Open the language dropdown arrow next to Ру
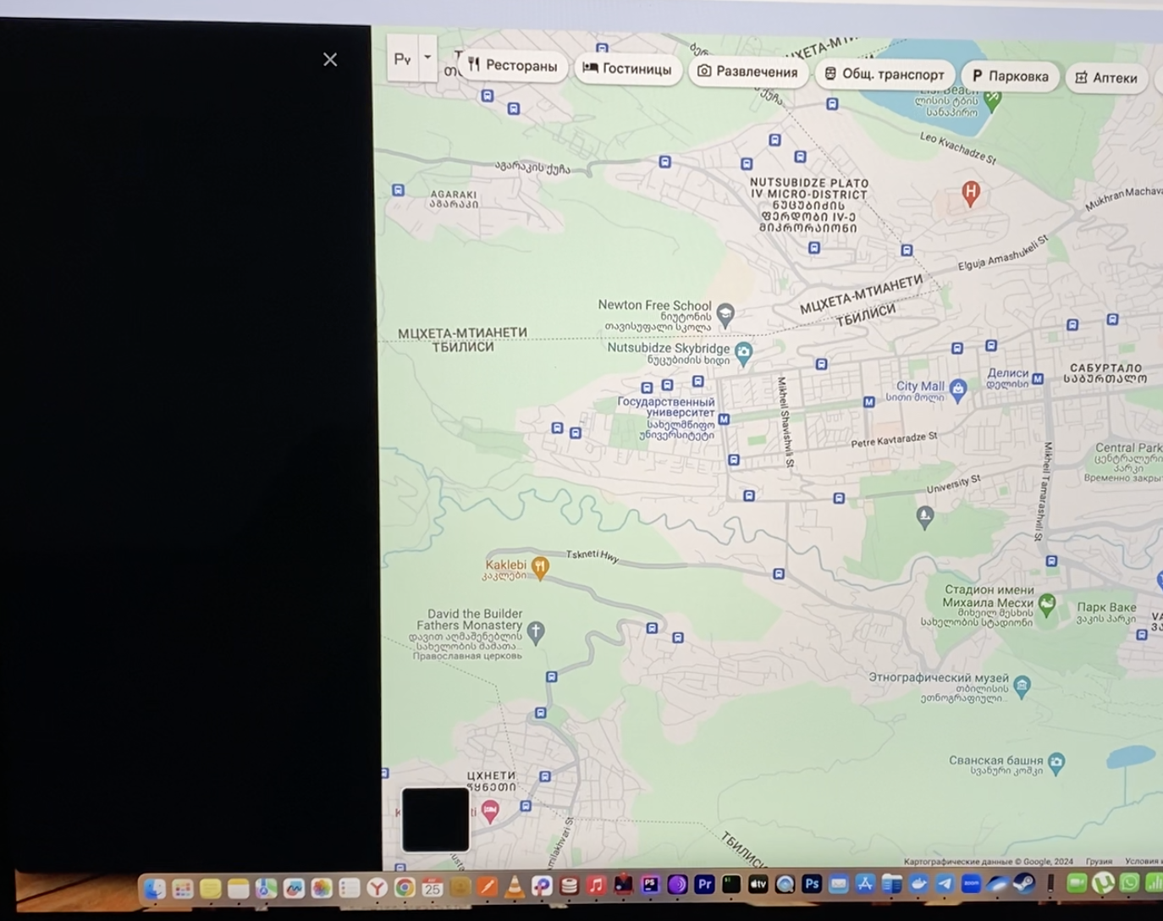Image resolution: width=1163 pixels, height=921 pixels. (x=427, y=58)
